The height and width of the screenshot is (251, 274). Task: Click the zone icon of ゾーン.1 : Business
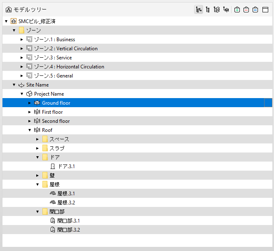click(29, 39)
